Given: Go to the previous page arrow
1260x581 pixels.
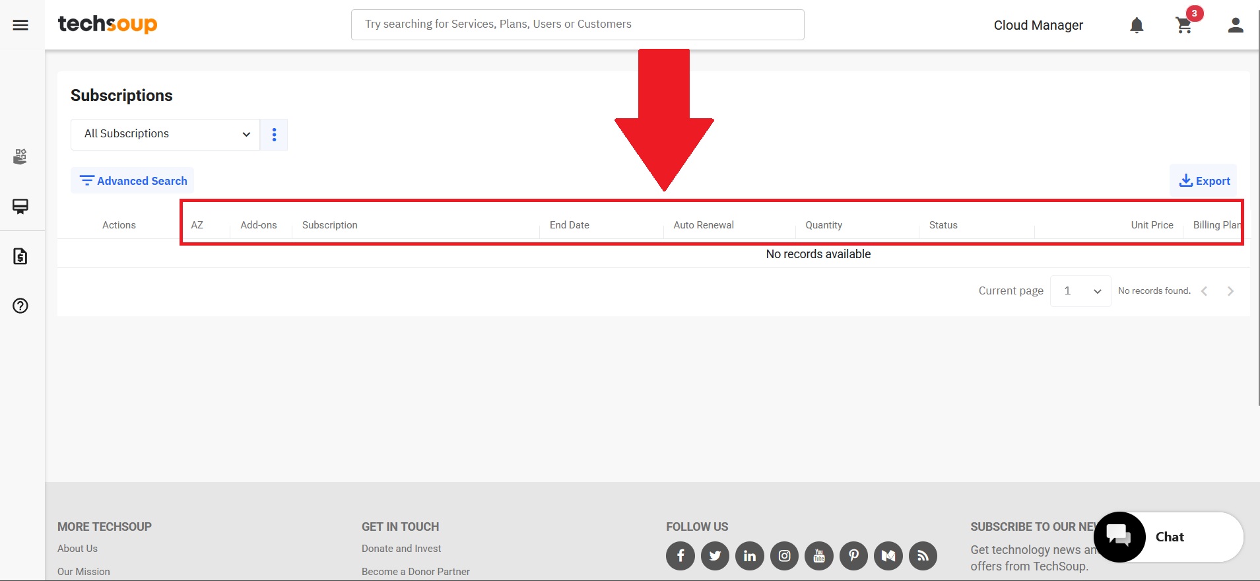Looking at the screenshot, I should coord(1204,291).
